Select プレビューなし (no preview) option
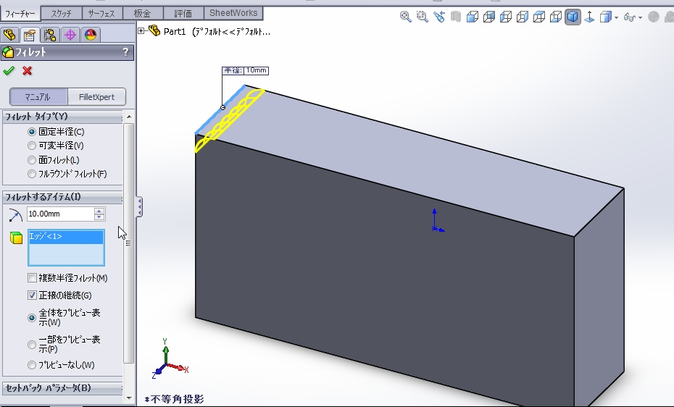The width and height of the screenshot is (674, 407). pyautogui.click(x=31, y=365)
